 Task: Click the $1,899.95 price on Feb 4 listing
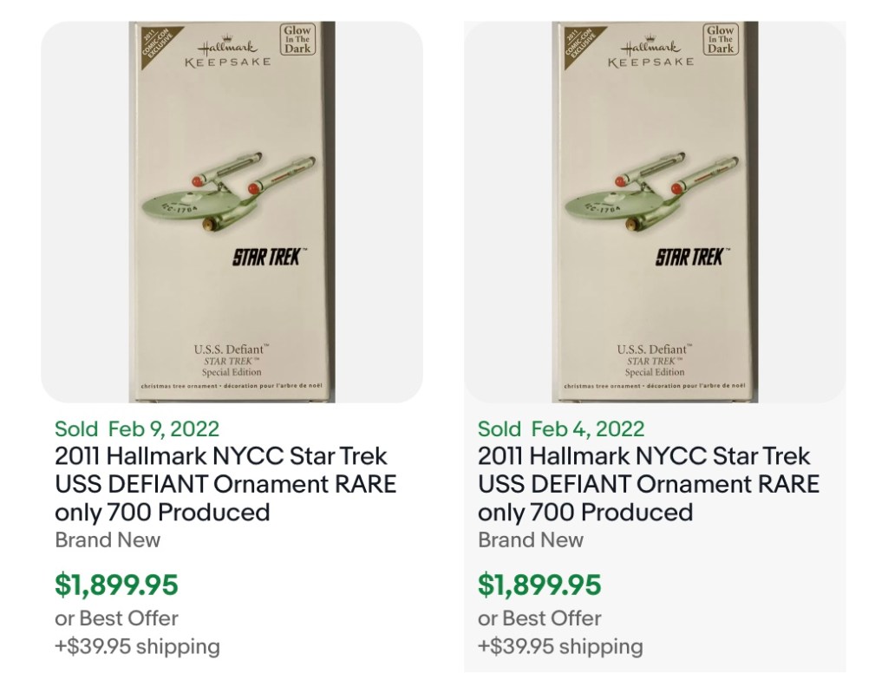(x=539, y=585)
